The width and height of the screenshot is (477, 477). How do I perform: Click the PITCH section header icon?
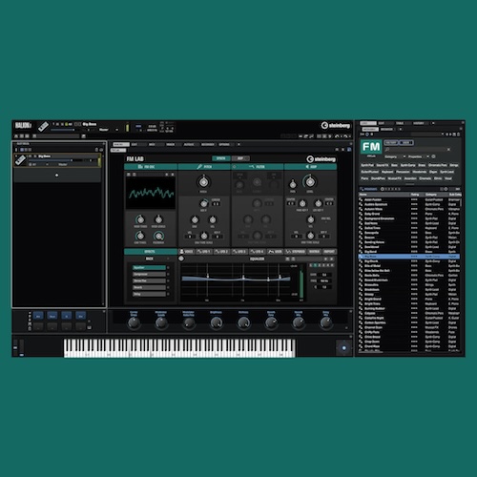(199, 167)
